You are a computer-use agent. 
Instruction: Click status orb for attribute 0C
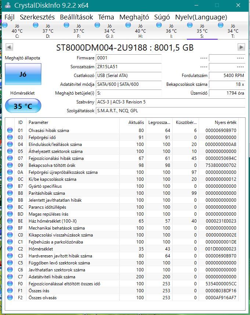tap(10, 179)
